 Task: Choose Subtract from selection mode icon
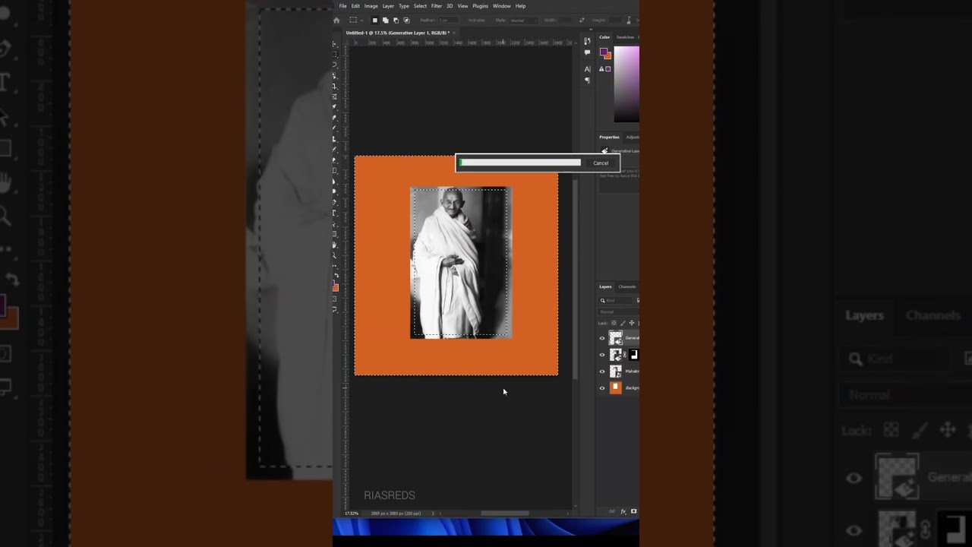[396, 21]
